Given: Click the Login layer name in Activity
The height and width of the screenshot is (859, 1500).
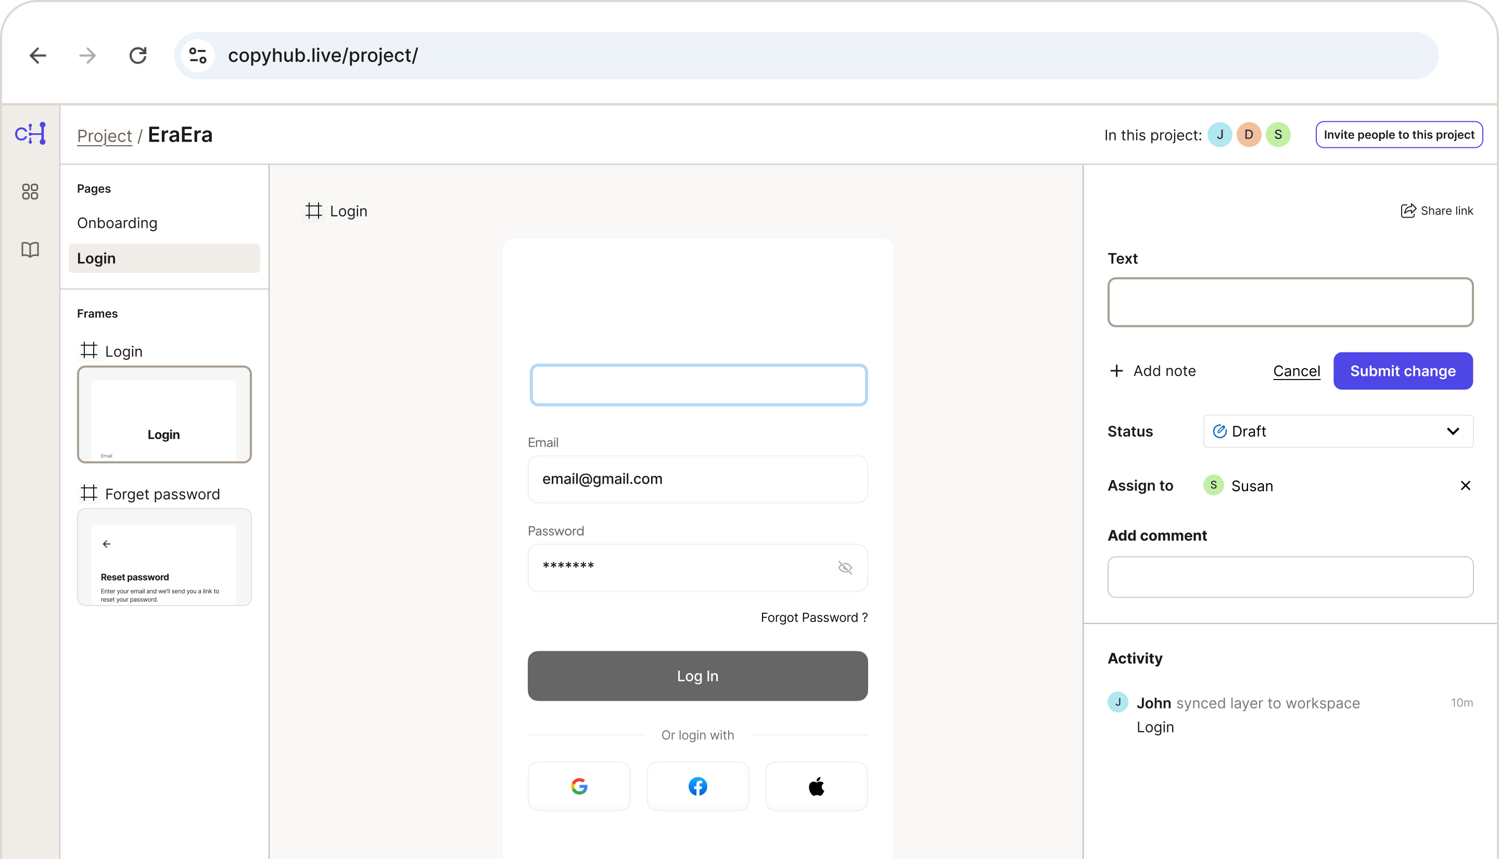Looking at the screenshot, I should [x=1155, y=727].
